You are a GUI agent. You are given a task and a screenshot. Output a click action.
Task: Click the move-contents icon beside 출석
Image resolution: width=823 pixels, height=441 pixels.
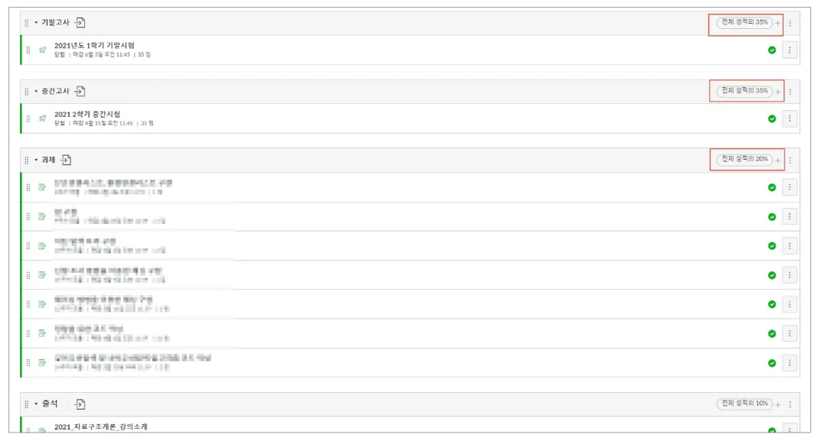[80, 404]
